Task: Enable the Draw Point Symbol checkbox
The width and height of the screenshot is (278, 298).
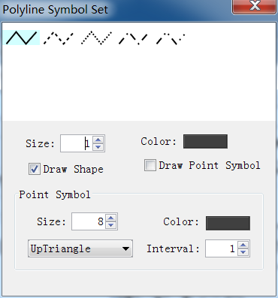Action: (x=150, y=165)
